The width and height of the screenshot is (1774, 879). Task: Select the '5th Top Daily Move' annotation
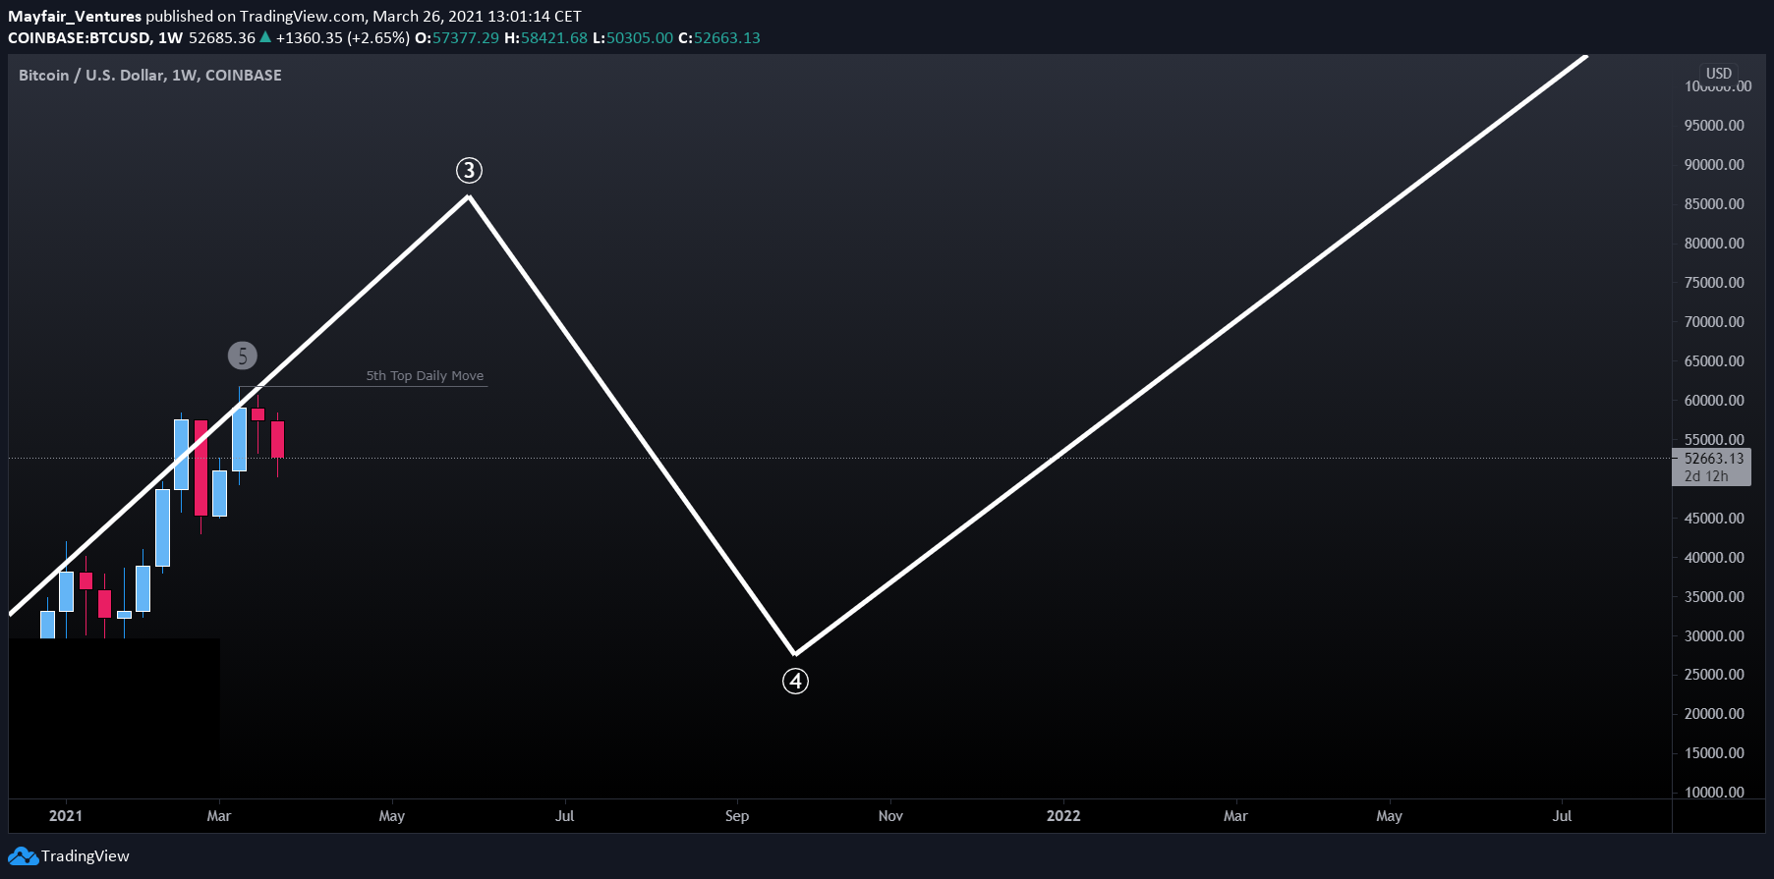tap(425, 375)
